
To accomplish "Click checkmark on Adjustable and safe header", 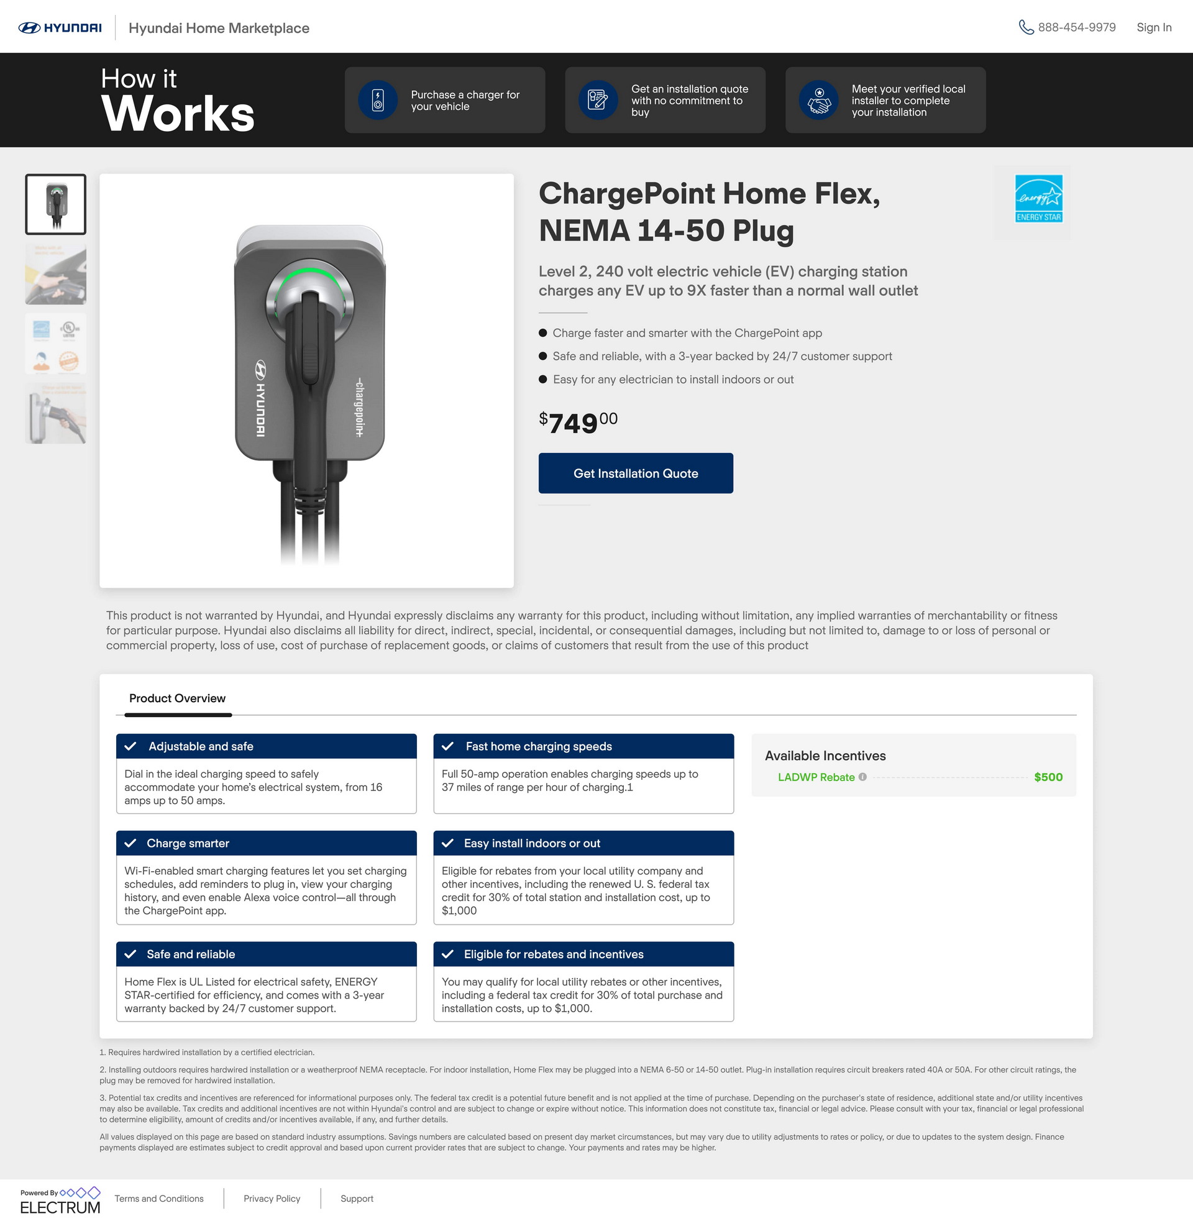I will [130, 746].
